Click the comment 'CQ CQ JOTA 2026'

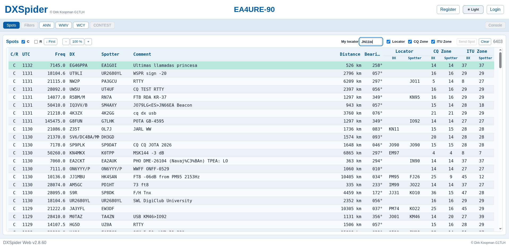pyautogui.click(x=152, y=145)
